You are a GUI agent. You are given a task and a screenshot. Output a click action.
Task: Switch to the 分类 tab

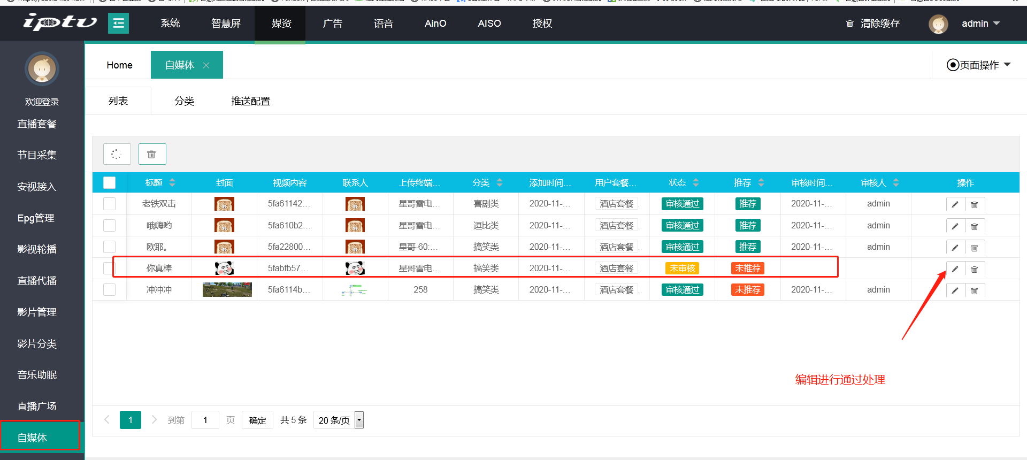[x=184, y=101]
